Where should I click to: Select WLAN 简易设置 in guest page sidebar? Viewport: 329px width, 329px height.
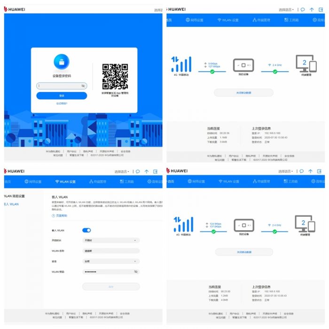[x=14, y=196]
